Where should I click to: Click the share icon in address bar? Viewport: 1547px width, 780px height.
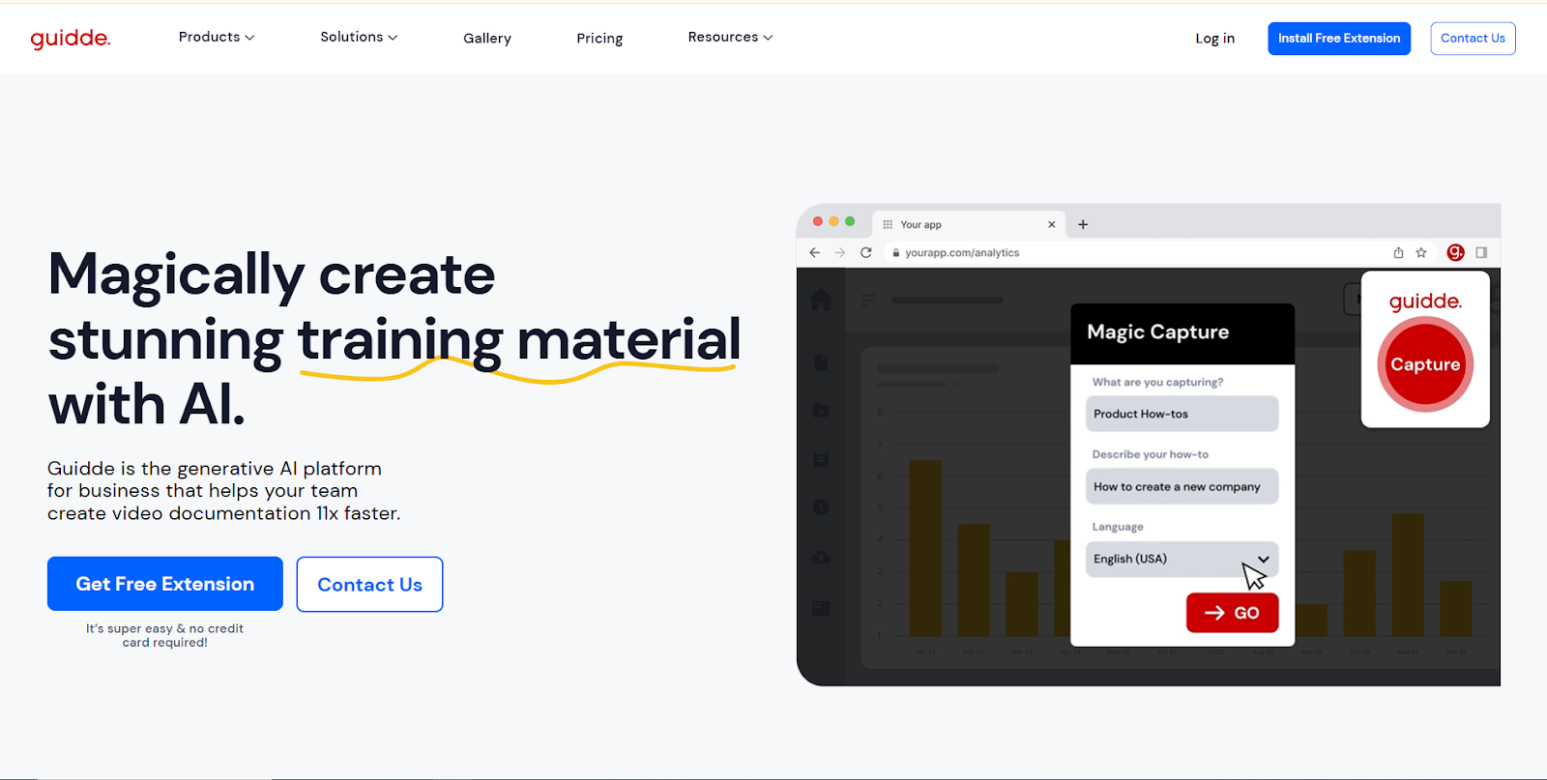[x=1398, y=252]
